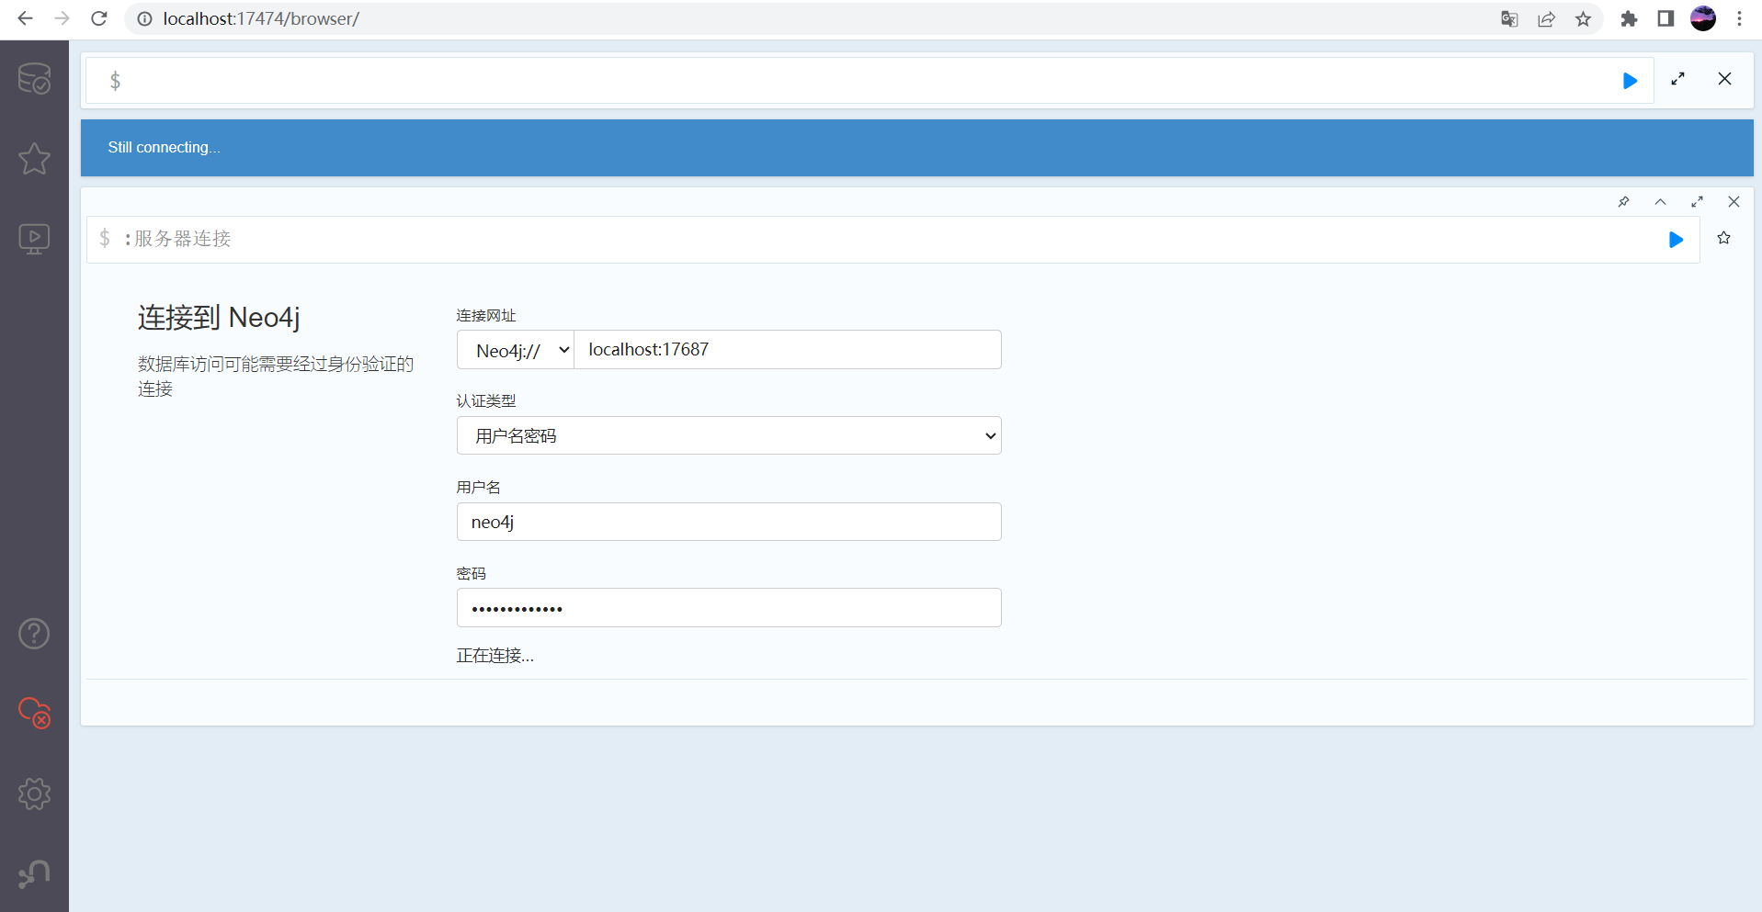Collapse the server connection frame
The image size is (1762, 912).
(1660, 202)
